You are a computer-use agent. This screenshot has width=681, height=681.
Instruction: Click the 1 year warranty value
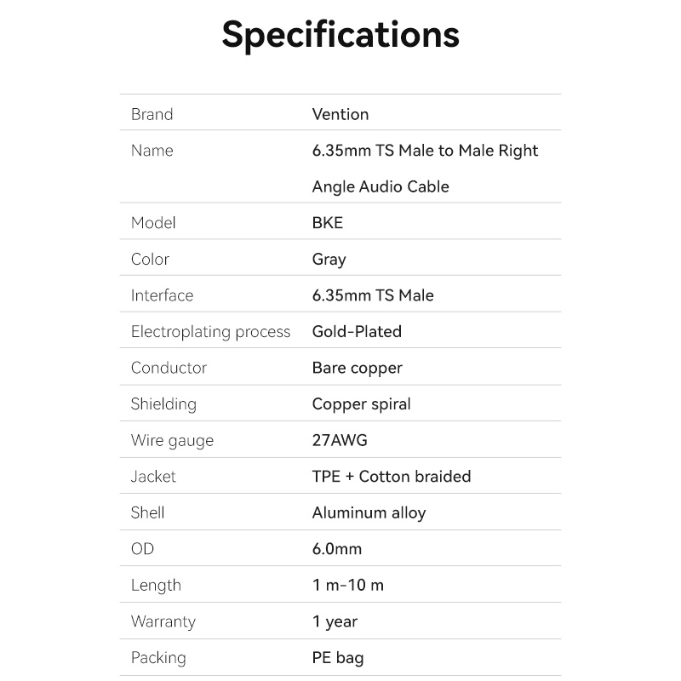pos(335,621)
